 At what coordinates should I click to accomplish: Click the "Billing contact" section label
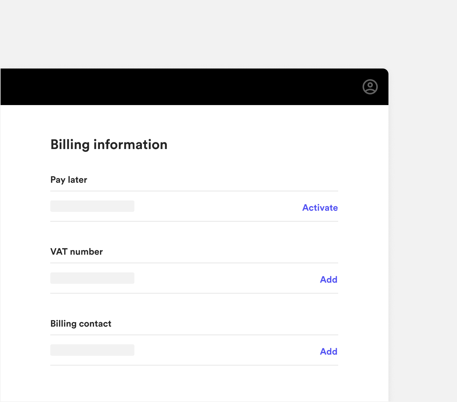(81, 324)
